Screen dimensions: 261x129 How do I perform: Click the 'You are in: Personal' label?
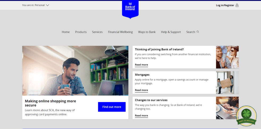coord(33,5)
